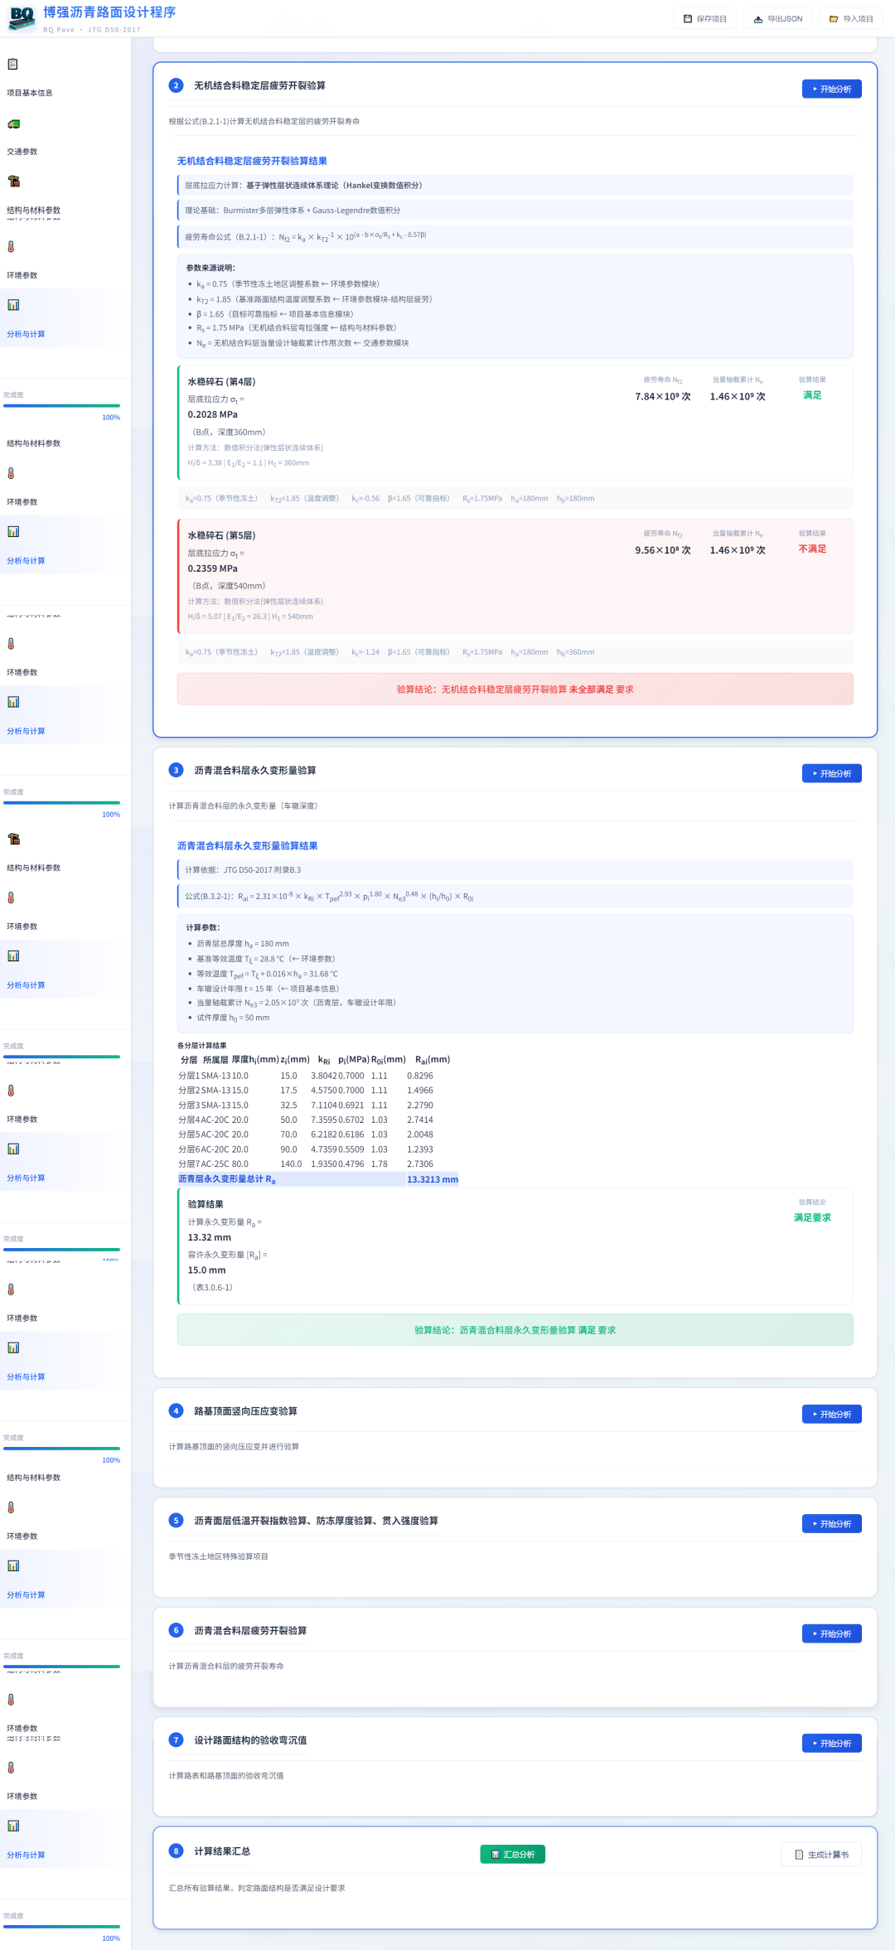
Task: Click the topmost completion progress bar
Action: pyautogui.click(x=61, y=406)
